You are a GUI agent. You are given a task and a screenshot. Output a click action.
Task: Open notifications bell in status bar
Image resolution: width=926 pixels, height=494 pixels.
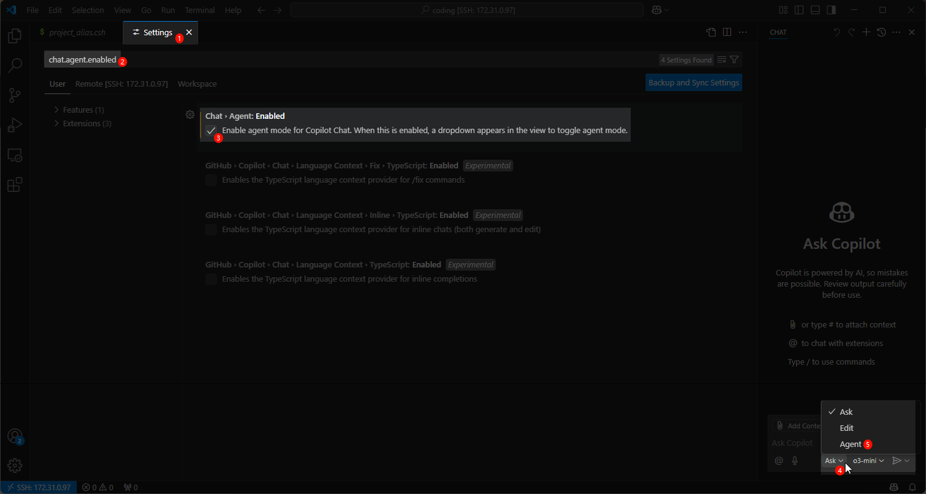pos(912,487)
